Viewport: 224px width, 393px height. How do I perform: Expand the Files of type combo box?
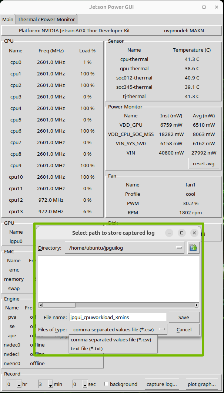[x=162, y=329]
